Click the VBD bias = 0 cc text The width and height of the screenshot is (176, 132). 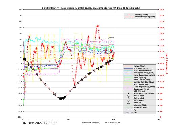pyautogui.click(x=112, y=123)
